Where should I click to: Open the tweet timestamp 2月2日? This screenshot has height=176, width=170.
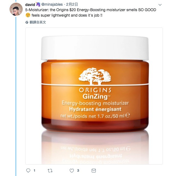(72, 5)
